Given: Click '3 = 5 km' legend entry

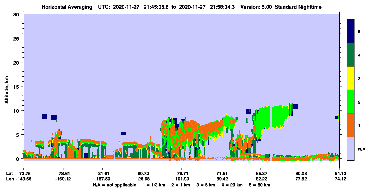Looking at the screenshot, I should click(206, 185).
